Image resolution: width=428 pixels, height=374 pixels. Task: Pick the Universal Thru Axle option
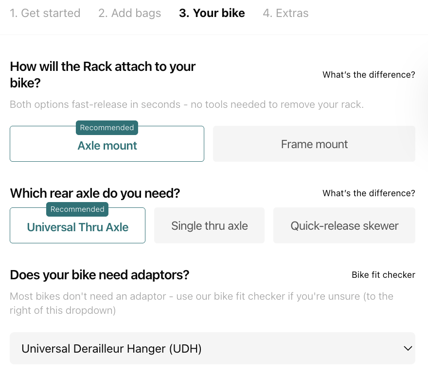[78, 227]
